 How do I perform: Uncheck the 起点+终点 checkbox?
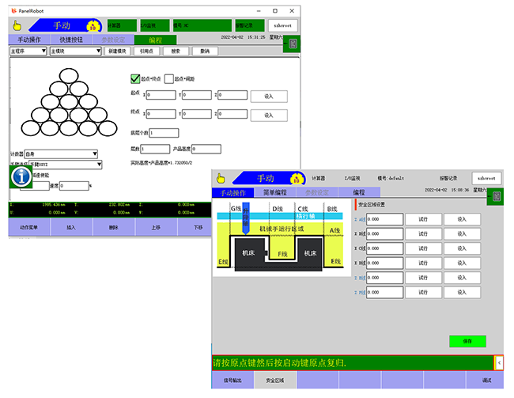(x=134, y=78)
